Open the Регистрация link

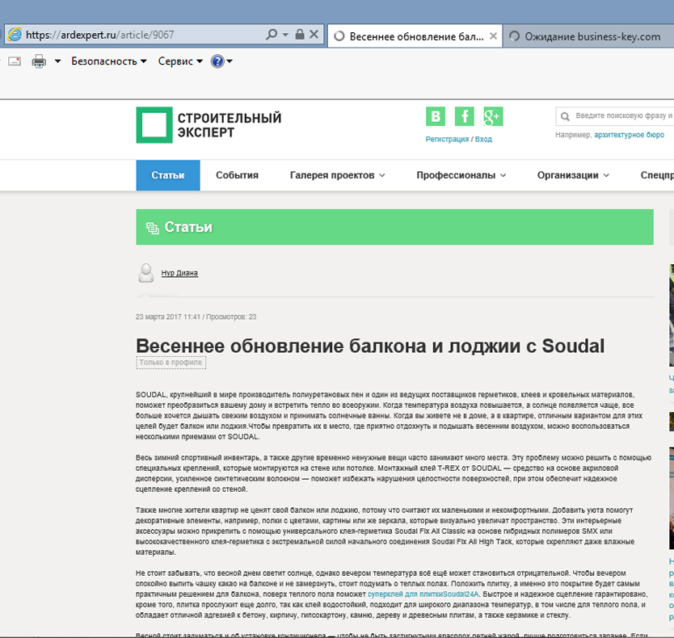pos(447,139)
